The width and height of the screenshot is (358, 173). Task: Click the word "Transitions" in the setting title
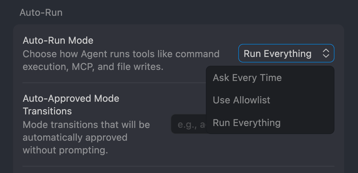[47, 111]
